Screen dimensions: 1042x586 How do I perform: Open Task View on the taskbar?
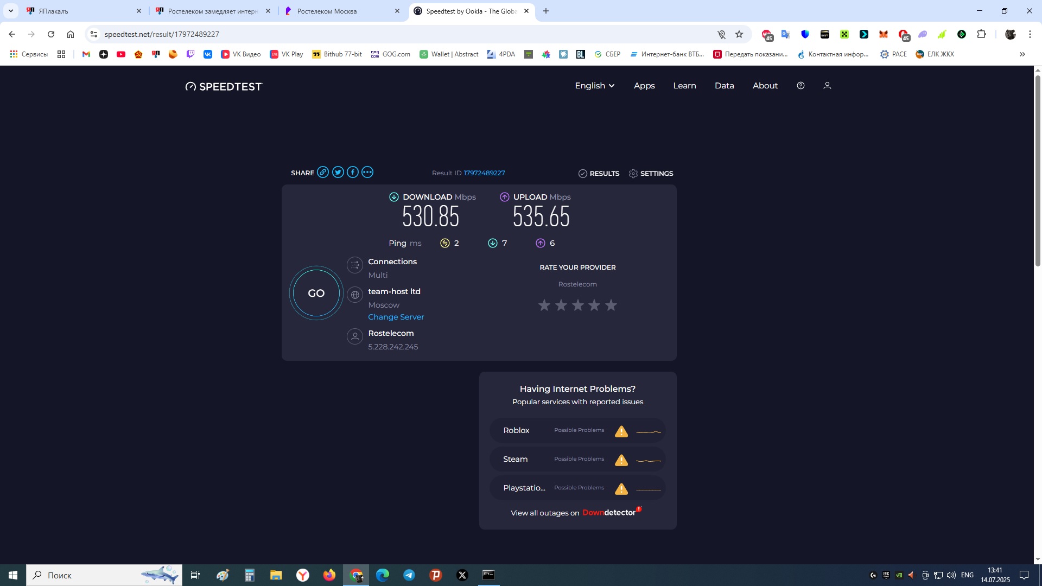click(x=195, y=575)
